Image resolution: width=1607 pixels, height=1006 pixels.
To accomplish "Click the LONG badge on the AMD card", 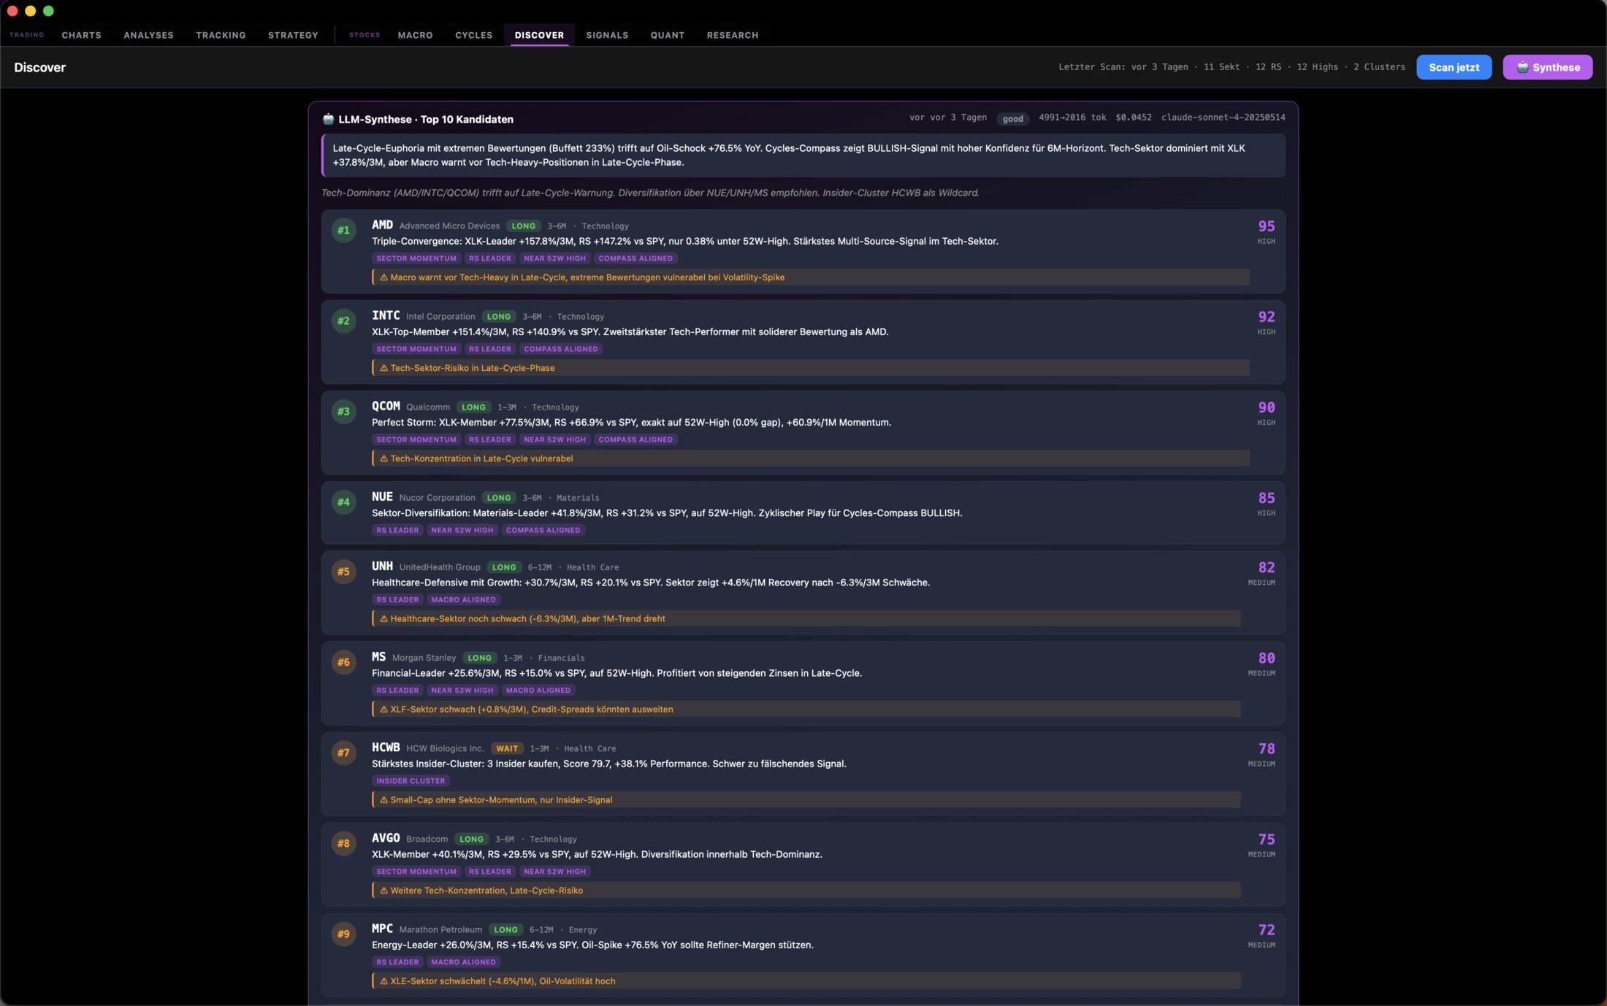I will coord(523,226).
